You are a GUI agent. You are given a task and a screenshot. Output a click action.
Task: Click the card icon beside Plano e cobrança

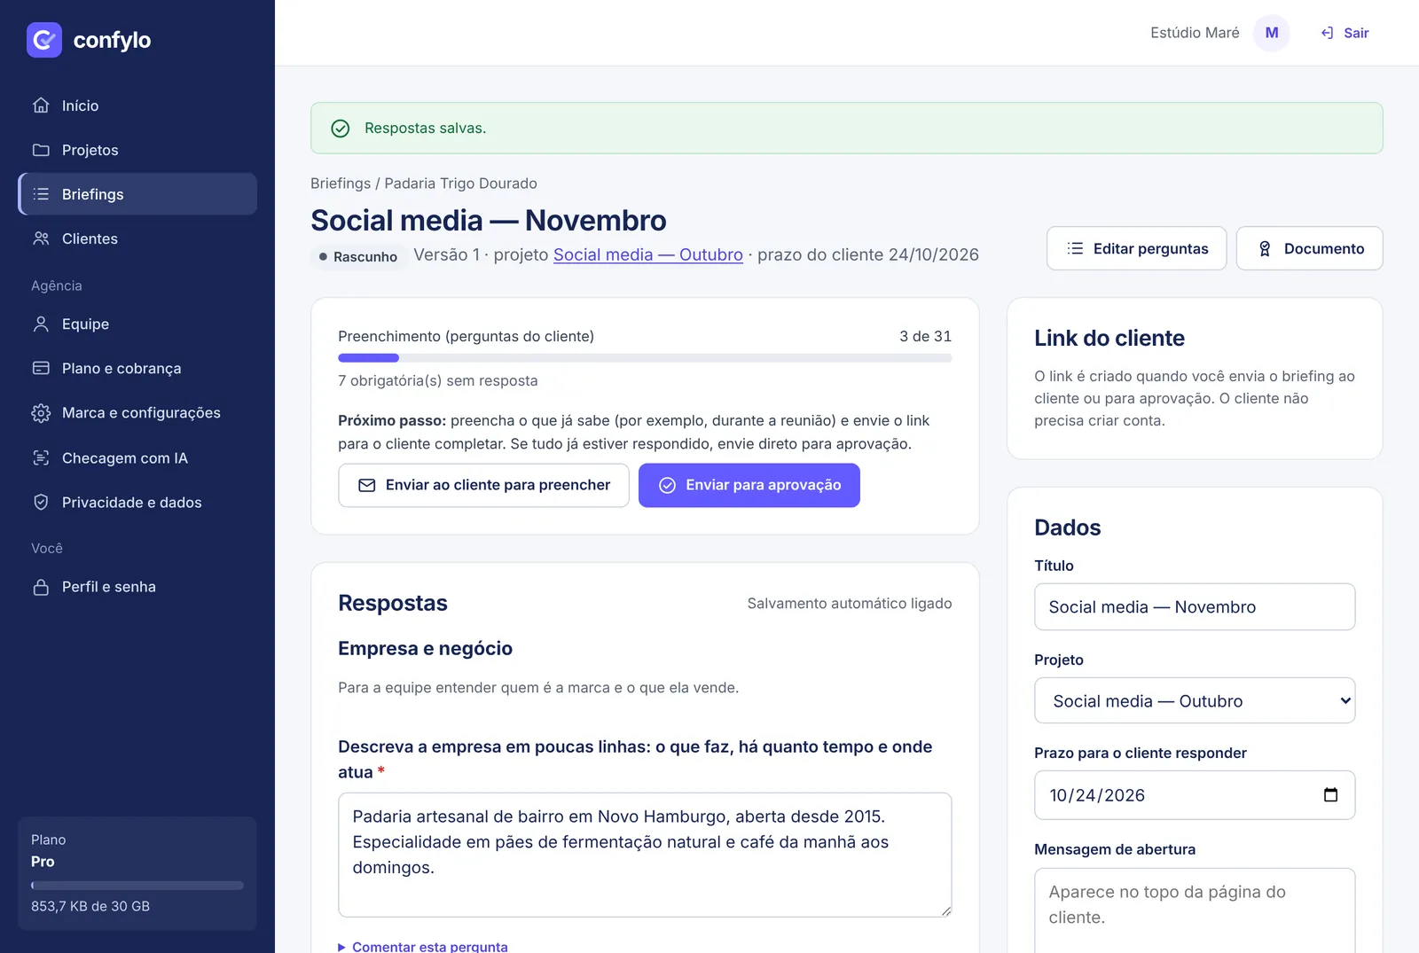coord(41,368)
